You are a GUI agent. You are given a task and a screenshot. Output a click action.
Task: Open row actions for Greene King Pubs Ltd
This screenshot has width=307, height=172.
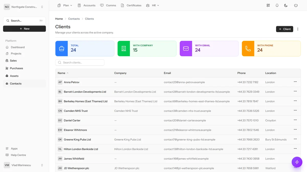click(x=295, y=139)
